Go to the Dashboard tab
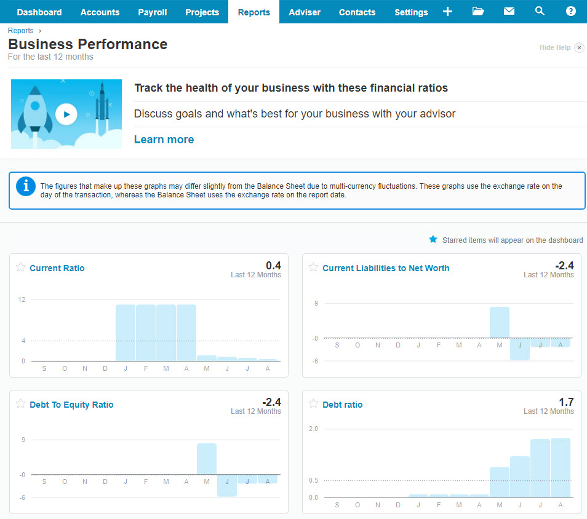This screenshot has width=587, height=519. pos(39,12)
